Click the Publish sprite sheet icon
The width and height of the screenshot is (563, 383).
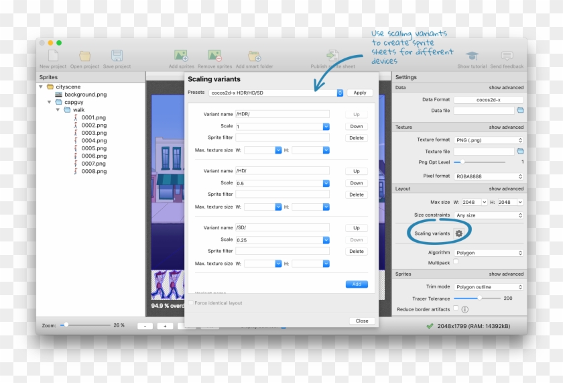pyautogui.click(x=332, y=56)
